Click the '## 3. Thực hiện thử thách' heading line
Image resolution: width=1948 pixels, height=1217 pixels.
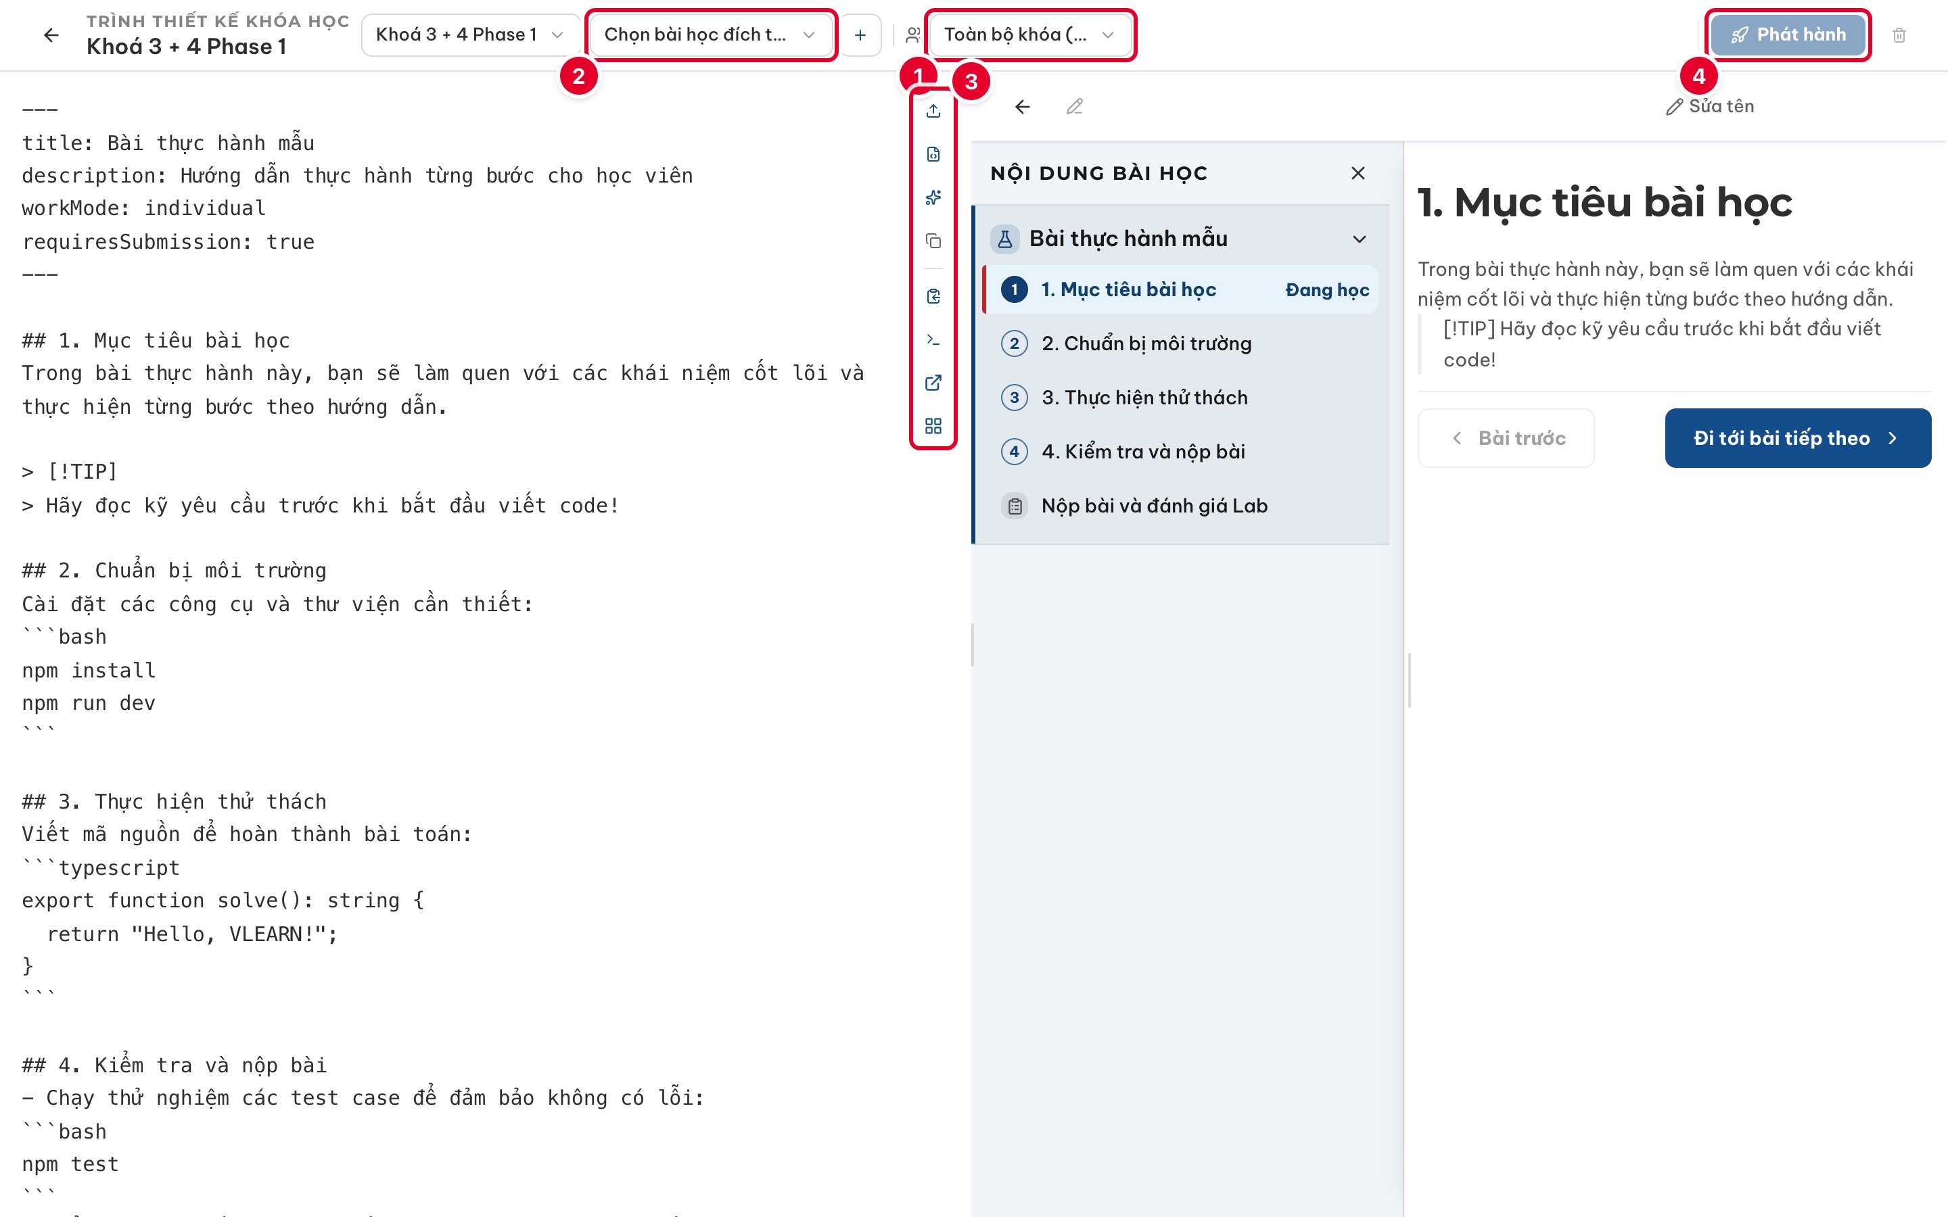174,802
